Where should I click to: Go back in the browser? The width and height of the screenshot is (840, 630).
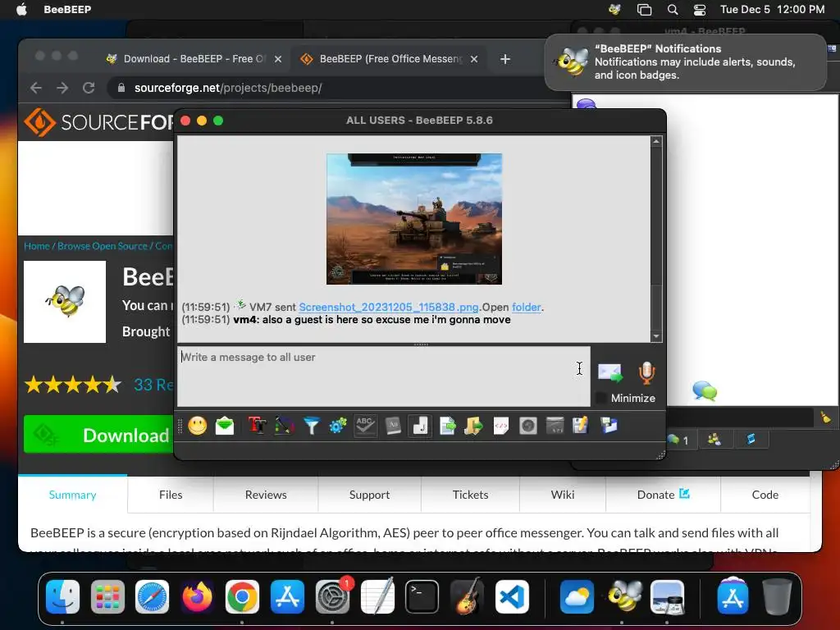coord(36,88)
